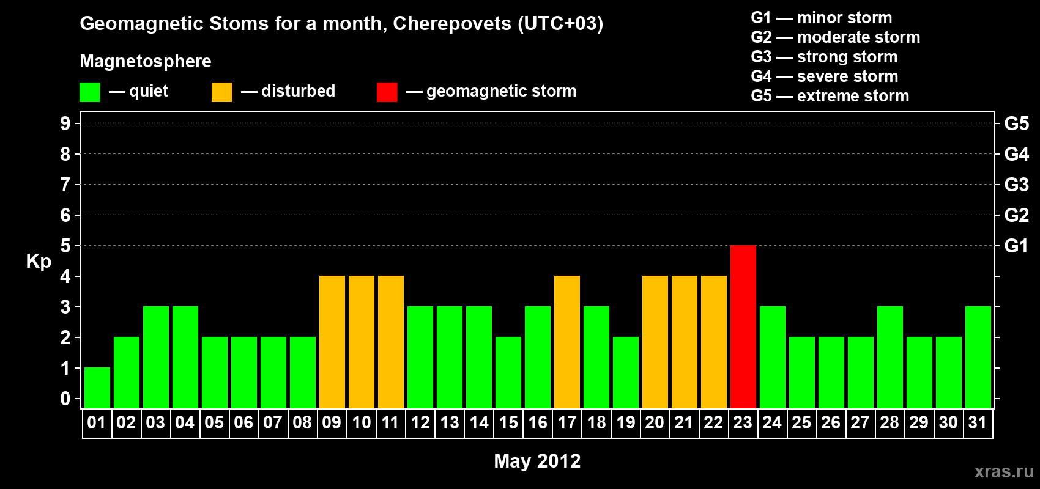The width and height of the screenshot is (1040, 489).
Task: Click day label 26 on the axis
Action: [x=831, y=423]
